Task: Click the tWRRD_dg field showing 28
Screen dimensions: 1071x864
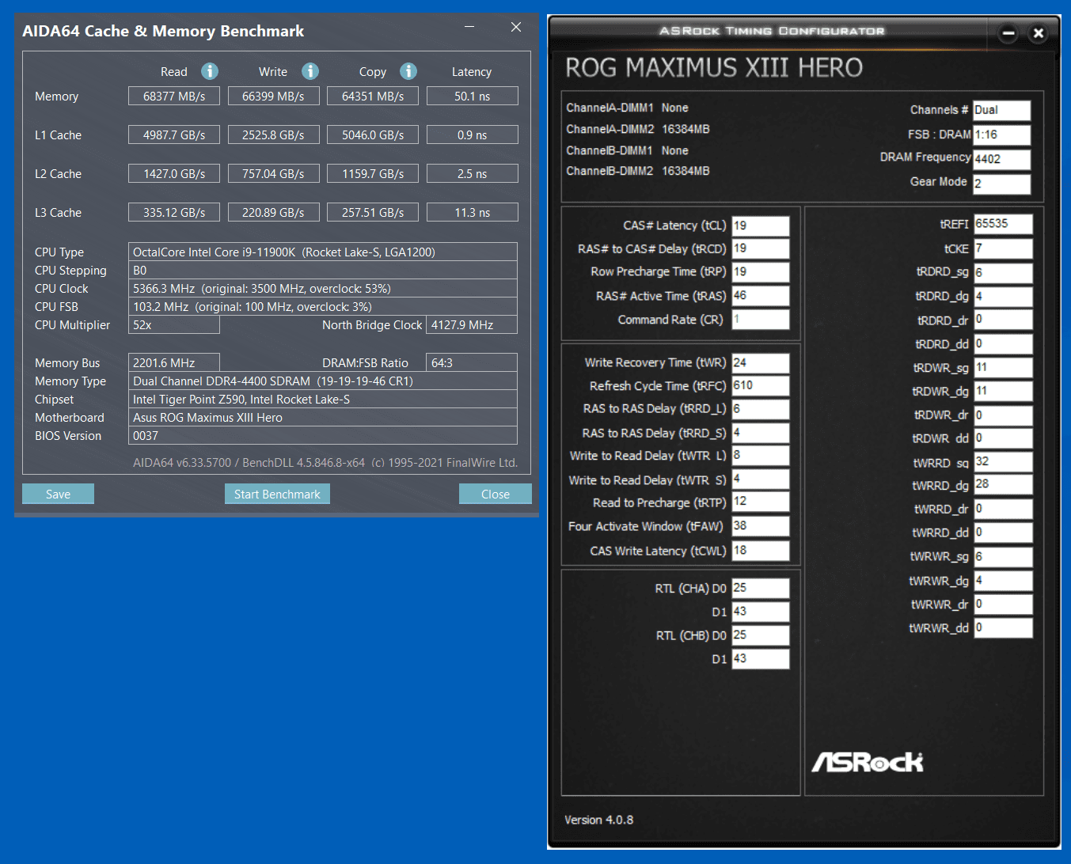Action: point(1003,483)
